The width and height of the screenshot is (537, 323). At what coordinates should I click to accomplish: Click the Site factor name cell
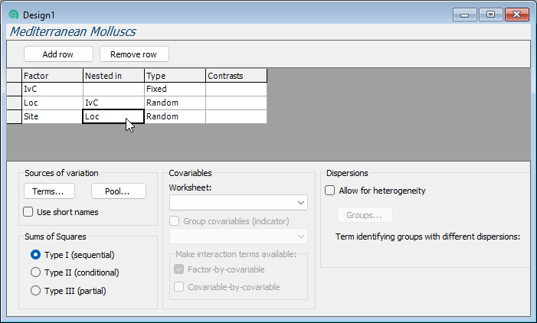pyautogui.click(x=52, y=117)
